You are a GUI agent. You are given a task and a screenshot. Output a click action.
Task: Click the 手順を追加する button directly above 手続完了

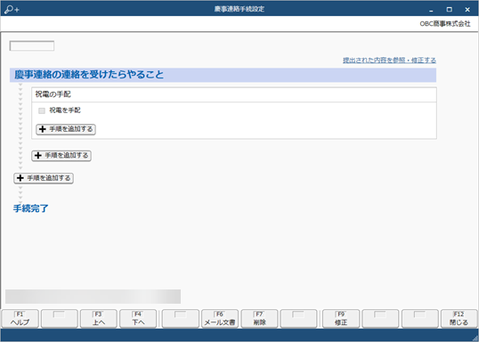[x=44, y=178]
